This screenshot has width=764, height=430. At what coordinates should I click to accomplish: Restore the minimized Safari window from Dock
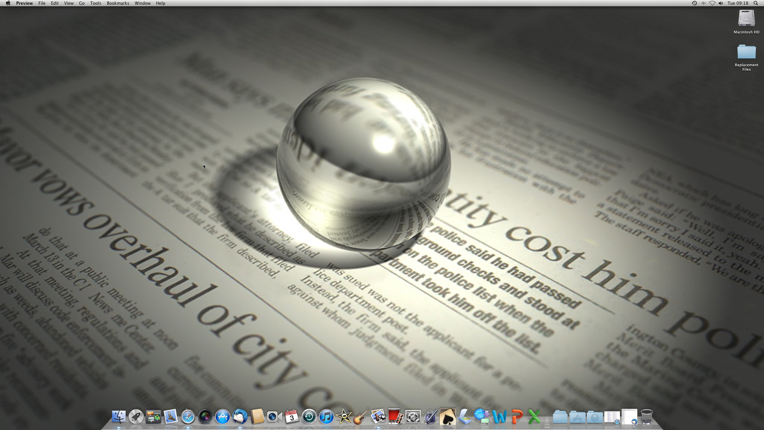612,417
